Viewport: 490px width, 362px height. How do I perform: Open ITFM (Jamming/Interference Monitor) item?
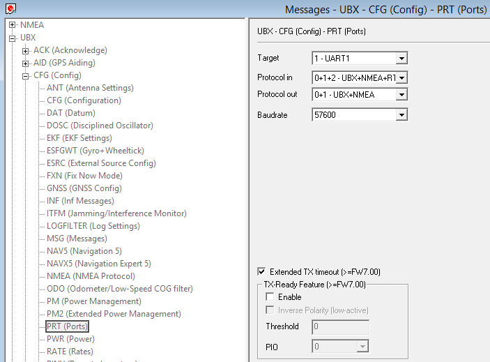click(x=116, y=213)
